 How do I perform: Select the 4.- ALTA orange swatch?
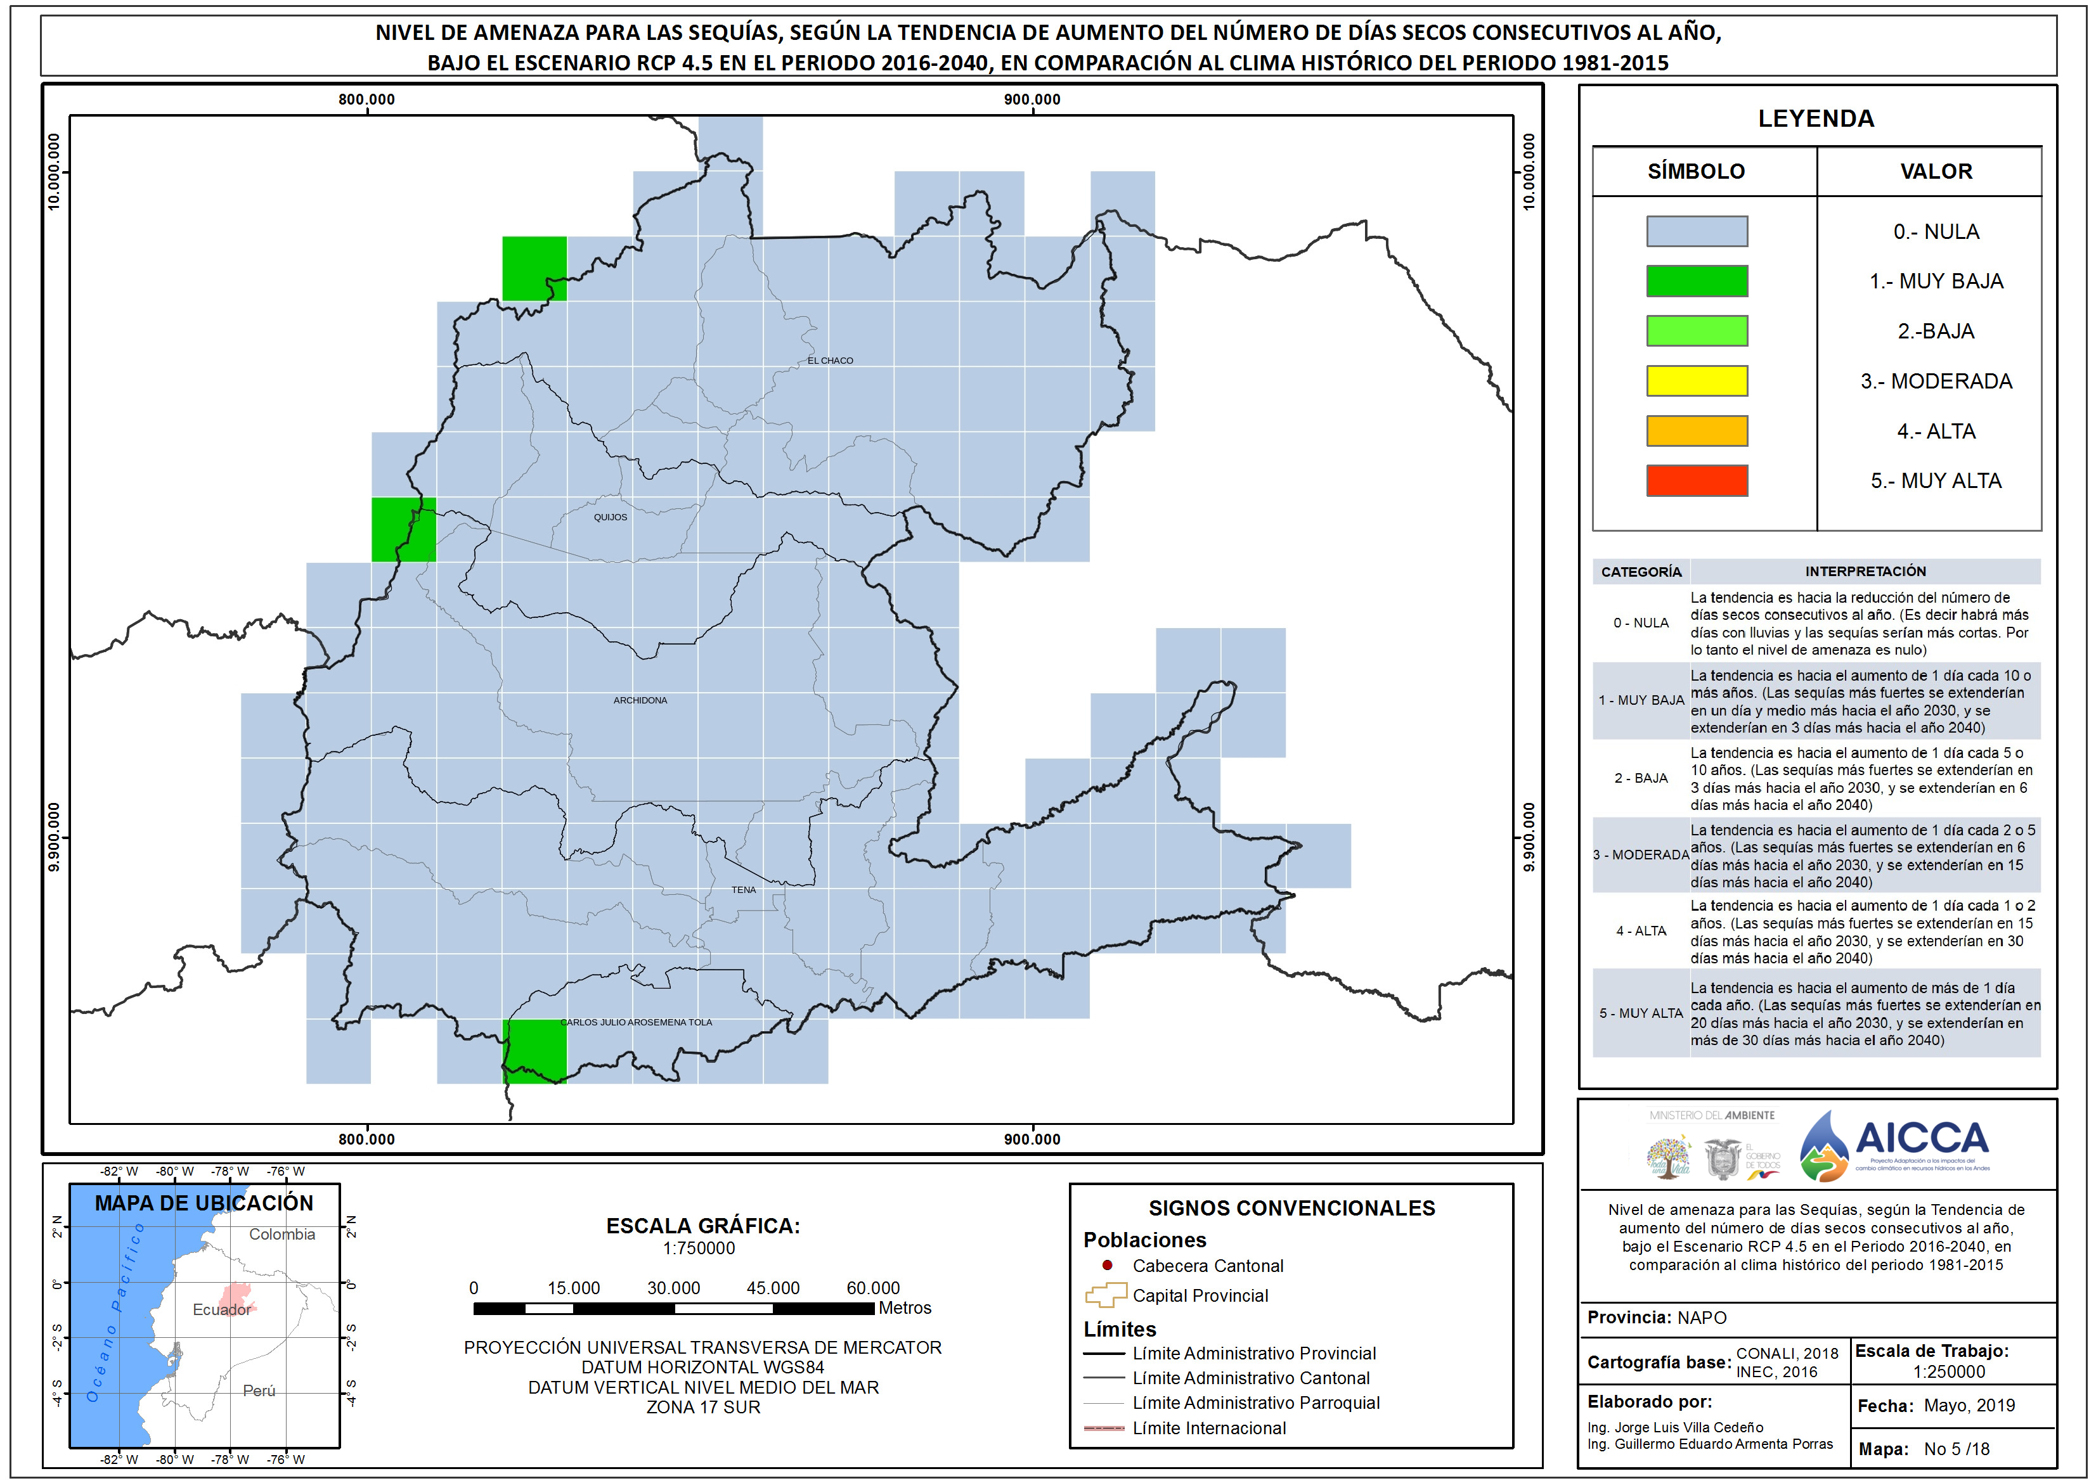1697,431
